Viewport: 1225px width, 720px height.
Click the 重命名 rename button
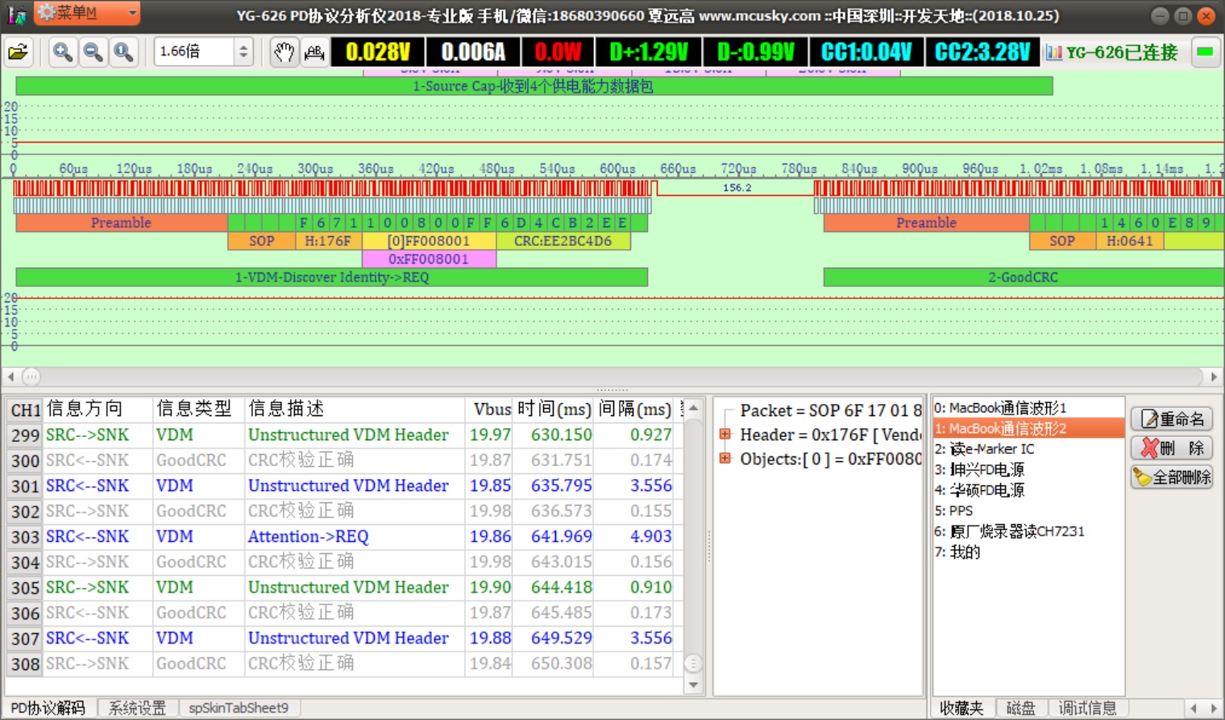point(1172,418)
